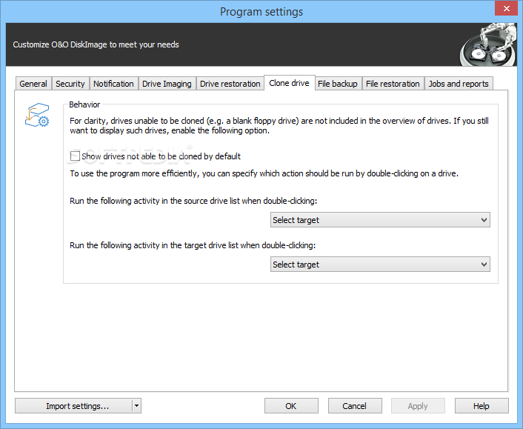523x429 pixels.
Task: Click the robot arm disk logo
Action: pyautogui.click(x=487, y=44)
